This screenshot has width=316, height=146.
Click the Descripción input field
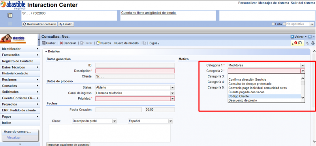click(135, 71)
